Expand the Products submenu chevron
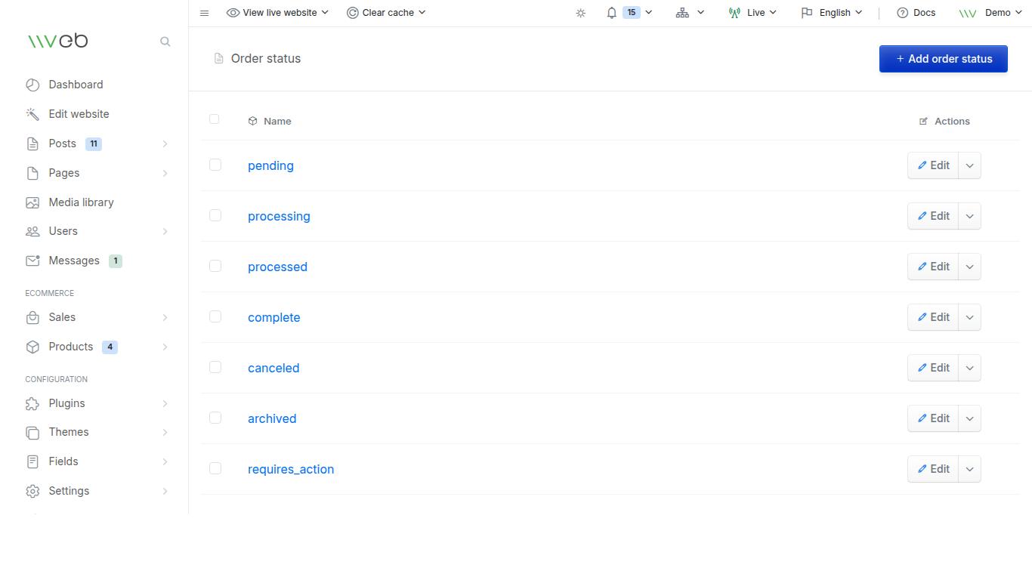 click(165, 347)
